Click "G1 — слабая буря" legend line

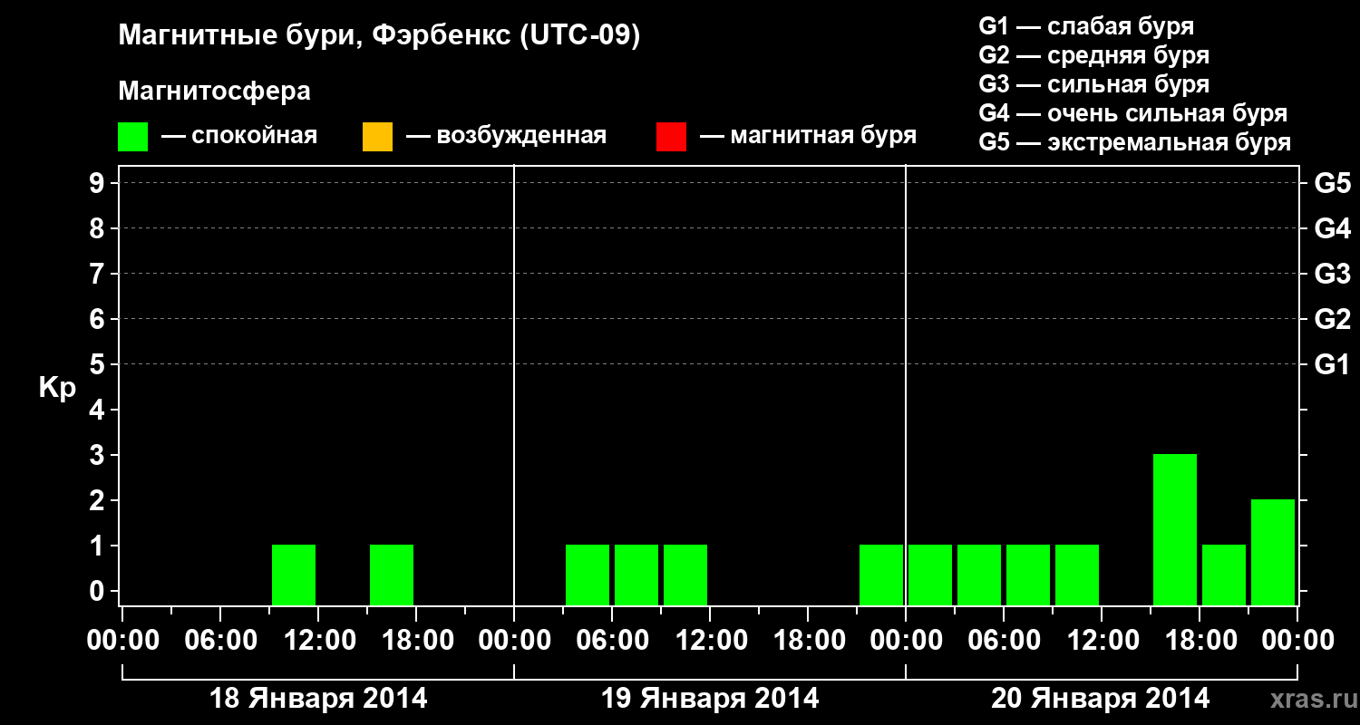click(x=1086, y=26)
